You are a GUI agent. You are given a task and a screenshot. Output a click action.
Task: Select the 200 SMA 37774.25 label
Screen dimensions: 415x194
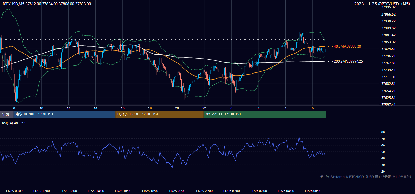tap(346, 61)
